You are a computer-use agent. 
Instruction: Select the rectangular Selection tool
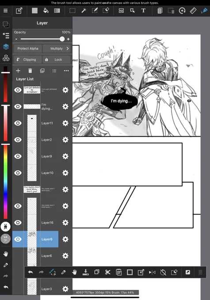[x=73, y=11]
